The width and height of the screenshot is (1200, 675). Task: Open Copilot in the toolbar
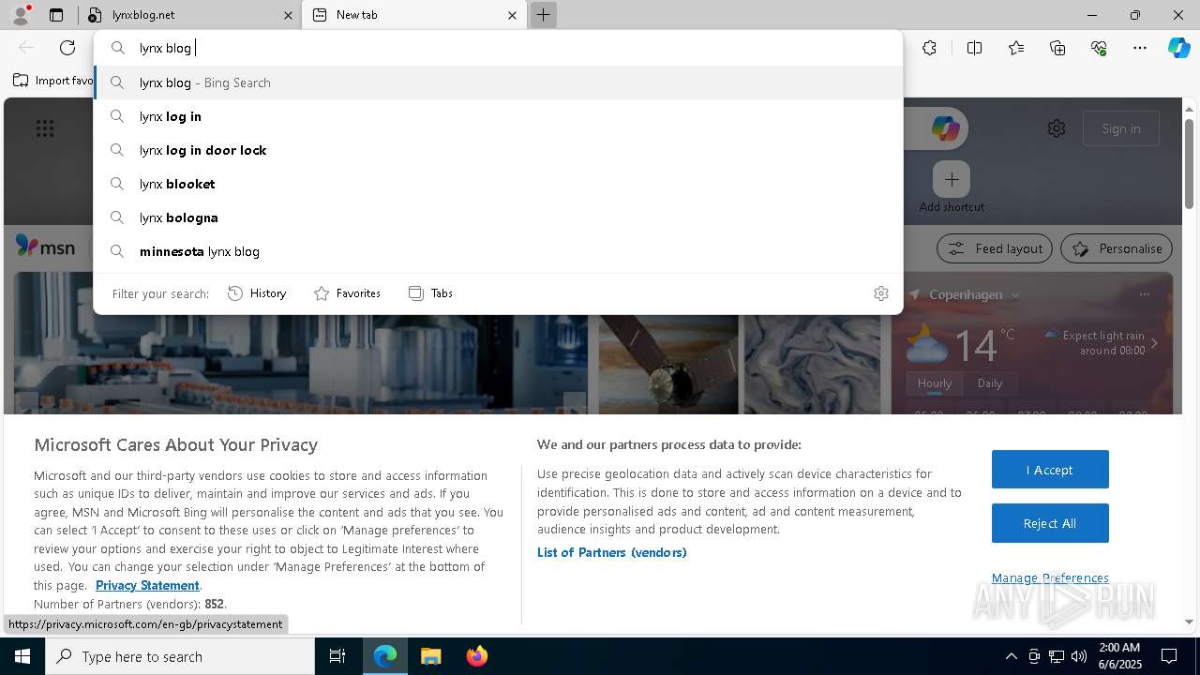pyautogui.click(x=1178, y=48)
